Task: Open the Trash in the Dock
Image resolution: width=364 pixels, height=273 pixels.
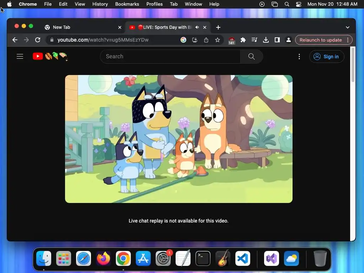Action: [320, 258]
